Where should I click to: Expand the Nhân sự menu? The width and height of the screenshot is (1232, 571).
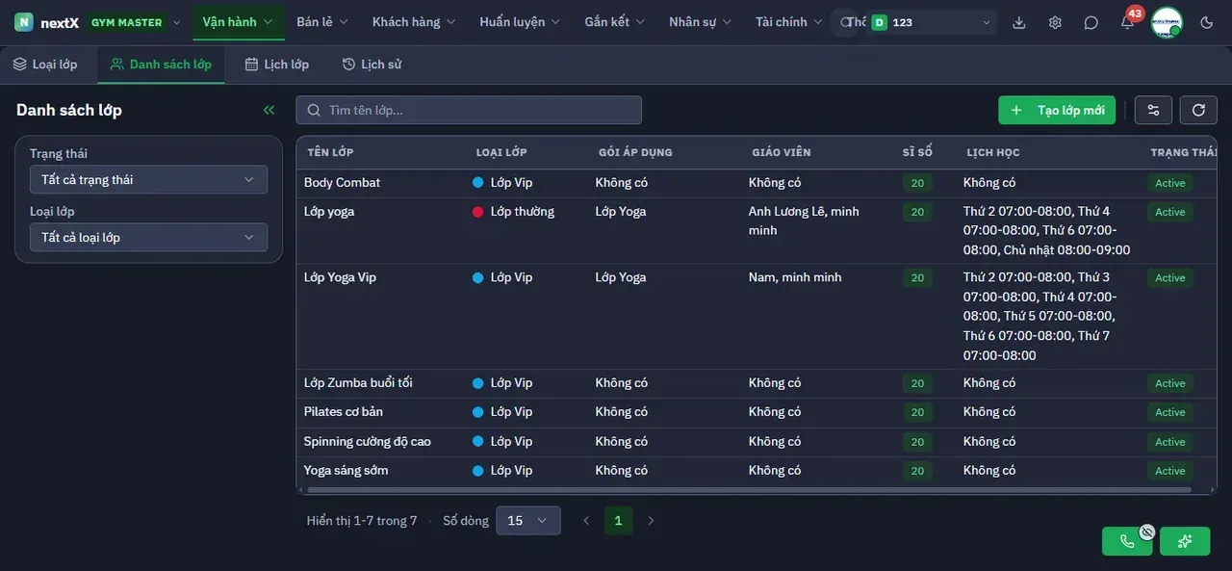coord(700,22)
